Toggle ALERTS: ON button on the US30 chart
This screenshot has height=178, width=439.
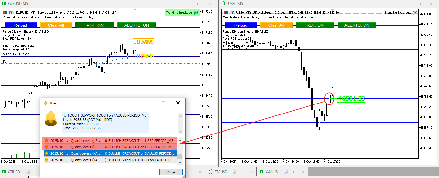(357, 25)
